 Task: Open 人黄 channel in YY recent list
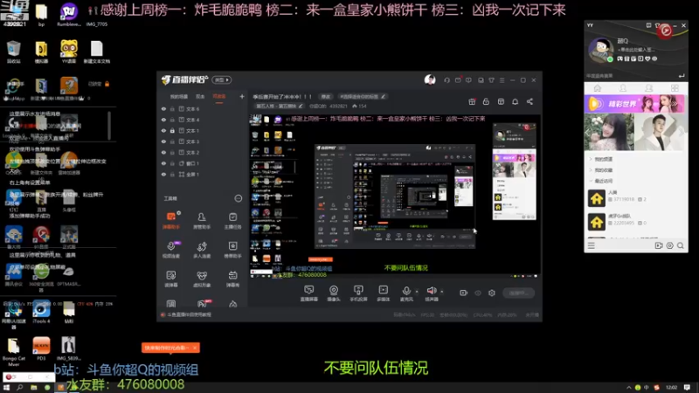(636, 197)
